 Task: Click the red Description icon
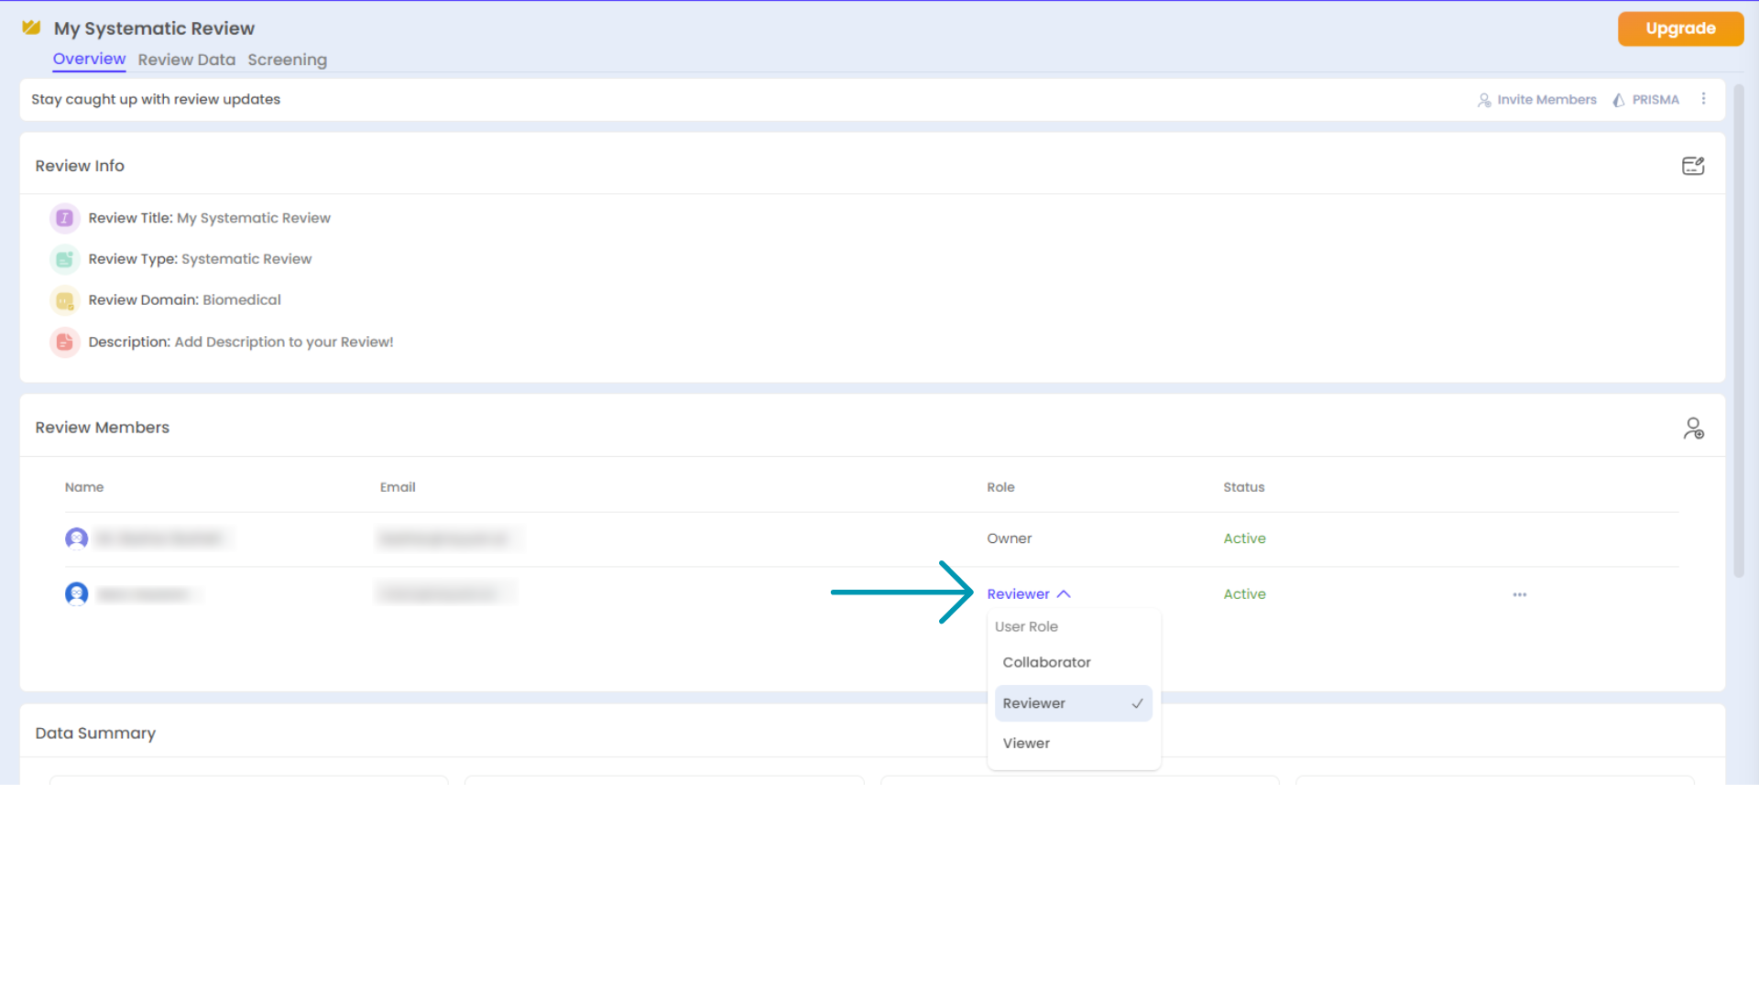point(64,342)
